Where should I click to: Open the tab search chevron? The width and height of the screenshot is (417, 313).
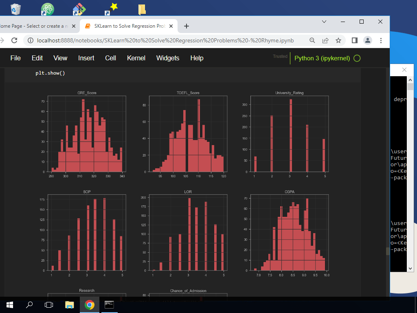pos(324,22)
